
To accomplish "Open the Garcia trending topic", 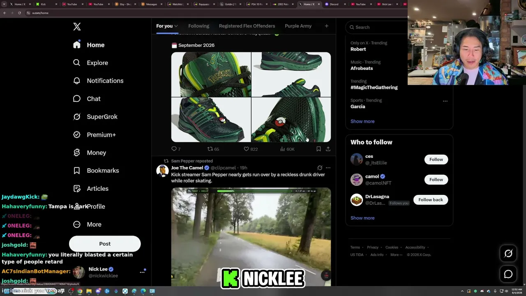I will tap(358, 106).
